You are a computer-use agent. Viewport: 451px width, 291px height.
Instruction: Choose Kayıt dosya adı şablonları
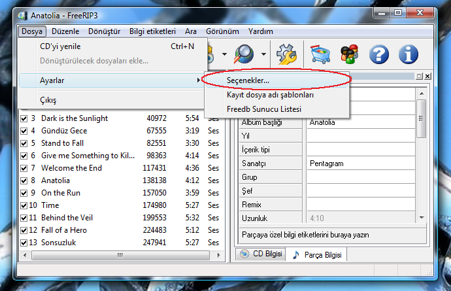(276, 95)
